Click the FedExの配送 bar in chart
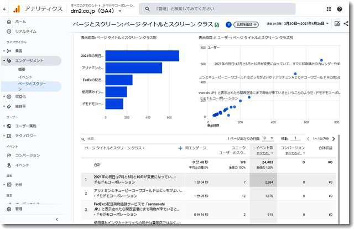 click(119, 80)
